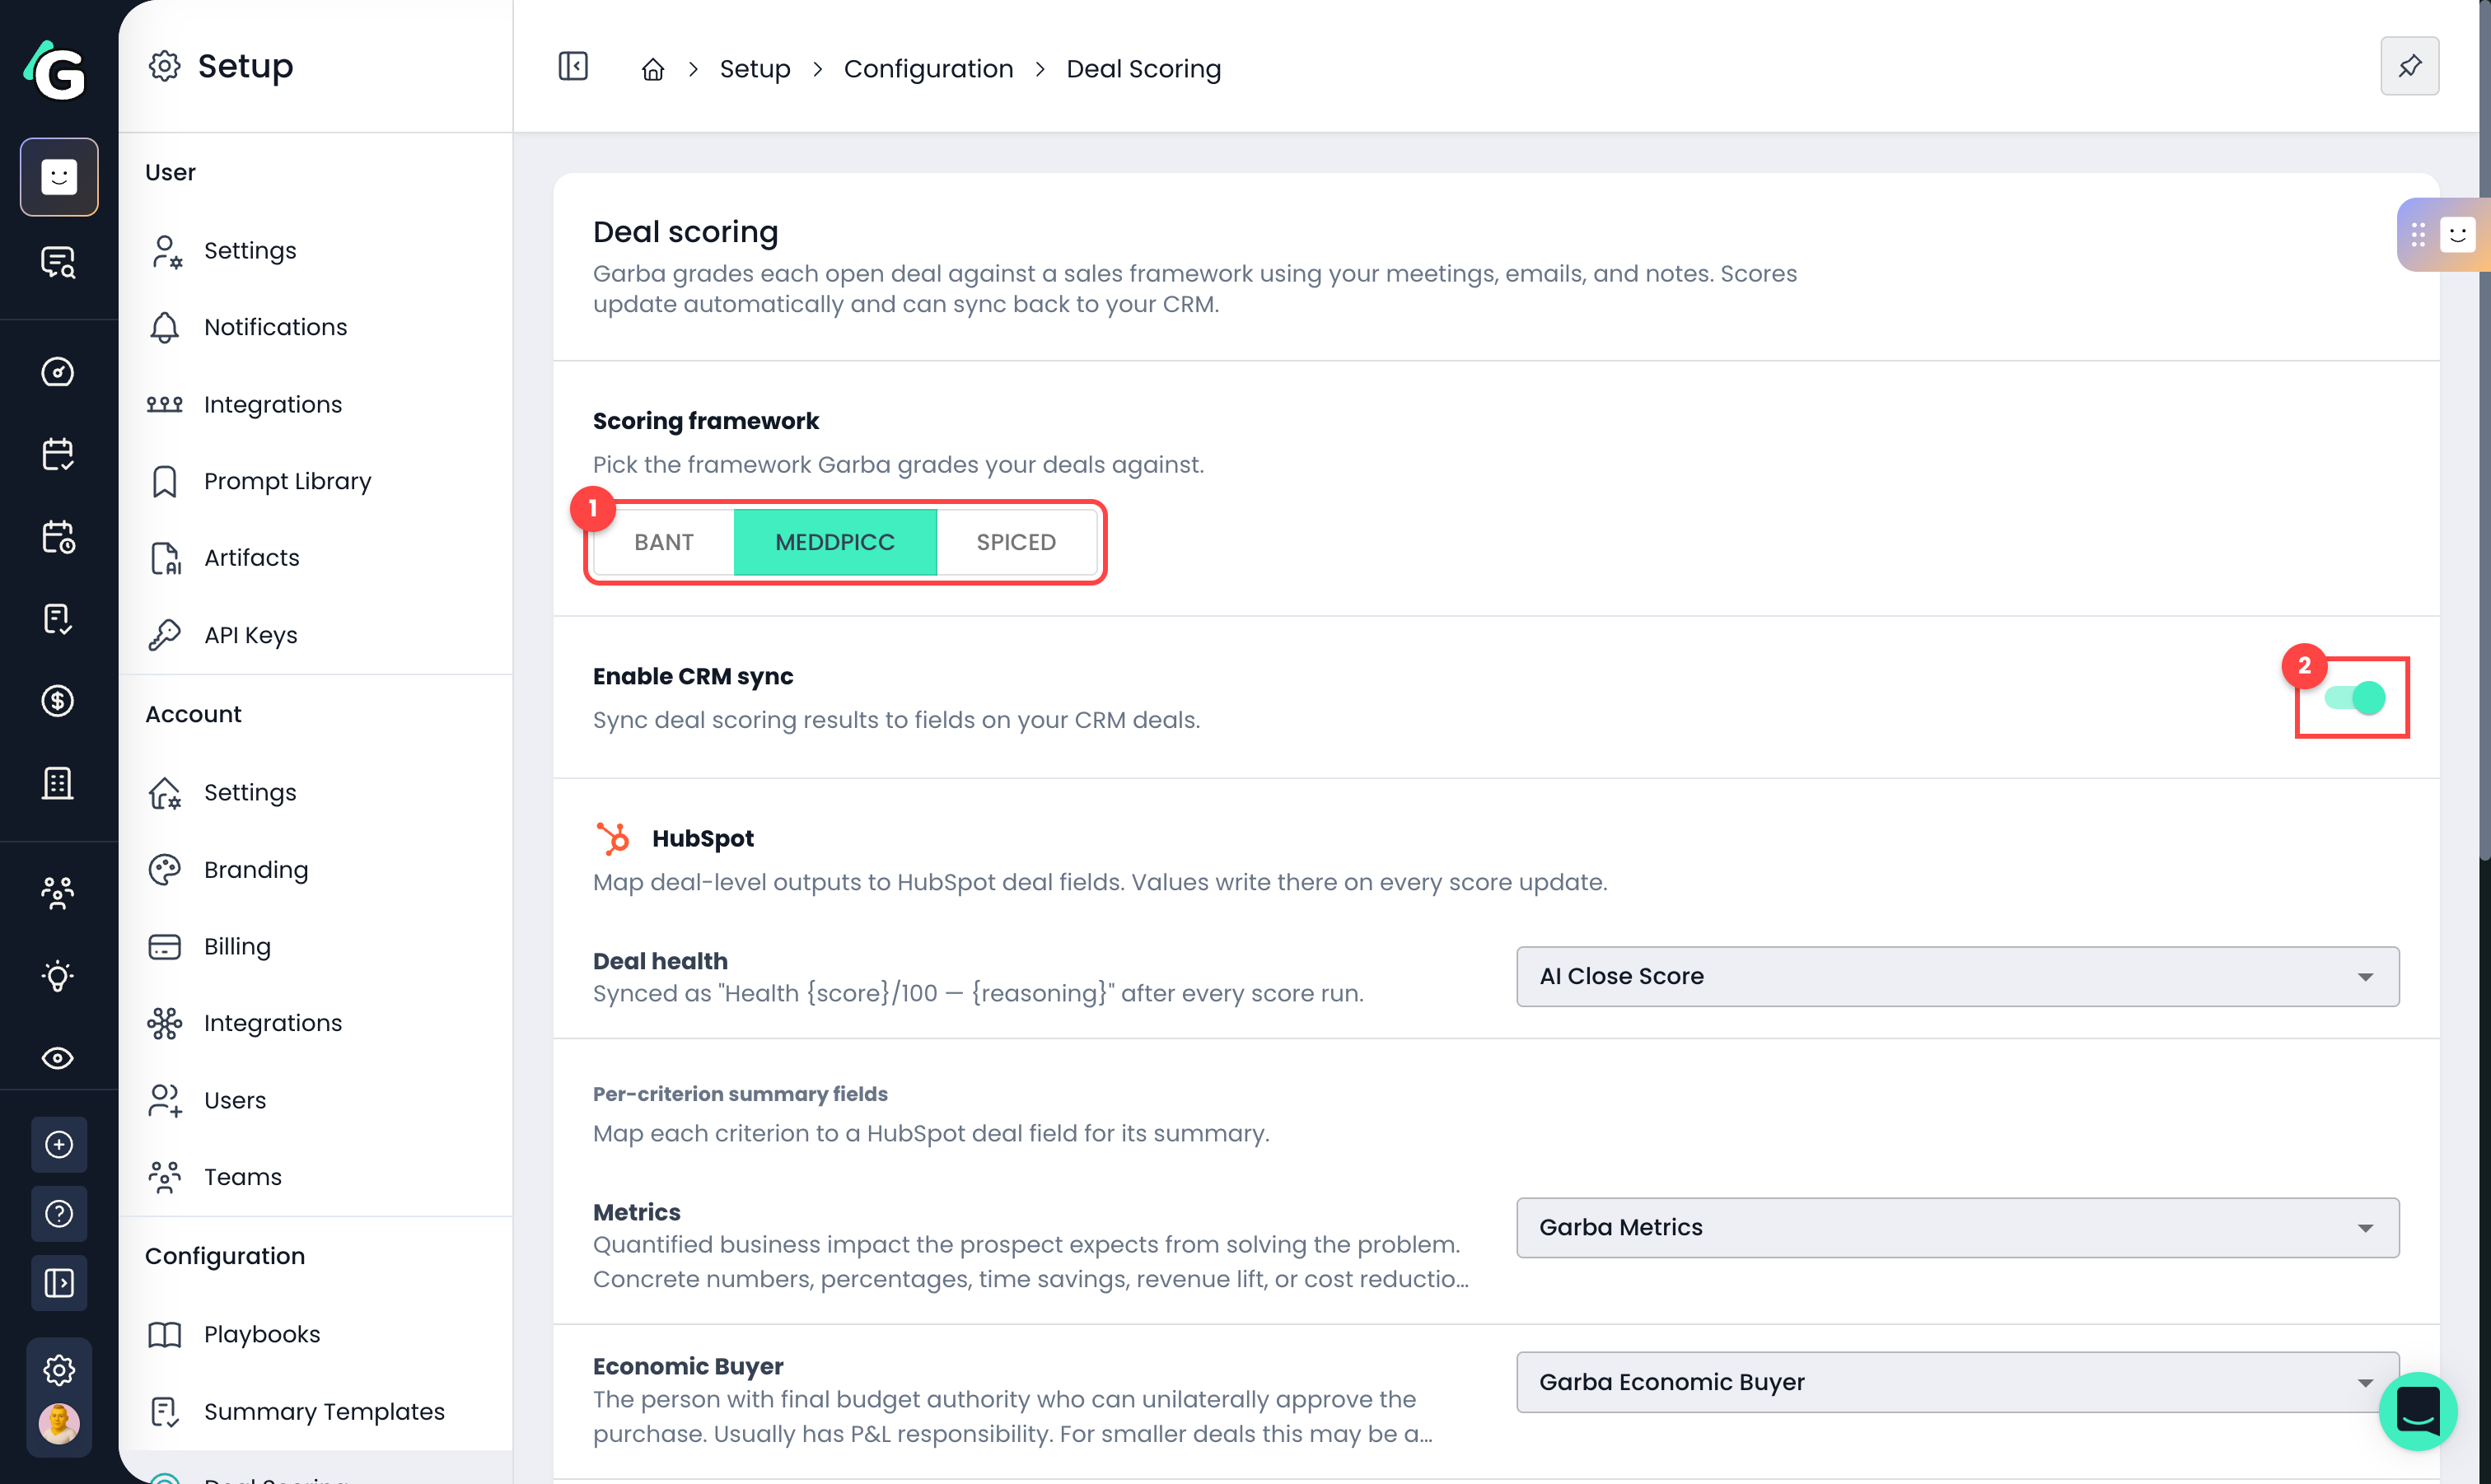Click the 'Per-criterion summary fields' label
Image resolution: width=2491 pixels, height=1484 pixels.
click(x=740, y=1094)
